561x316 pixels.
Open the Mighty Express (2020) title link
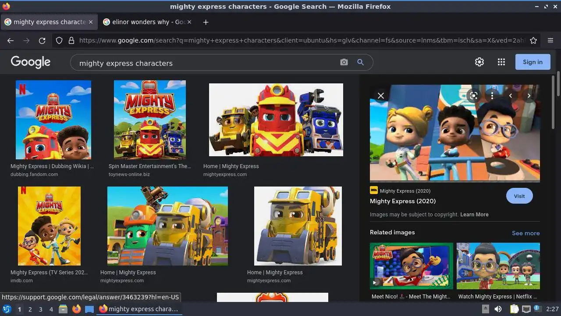tap(403, 201)
